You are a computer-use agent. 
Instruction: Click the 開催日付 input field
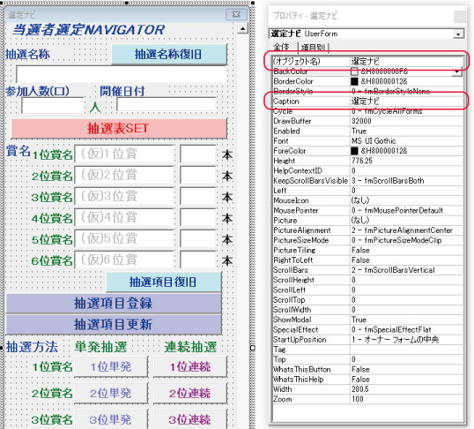(x=166, y=104)
